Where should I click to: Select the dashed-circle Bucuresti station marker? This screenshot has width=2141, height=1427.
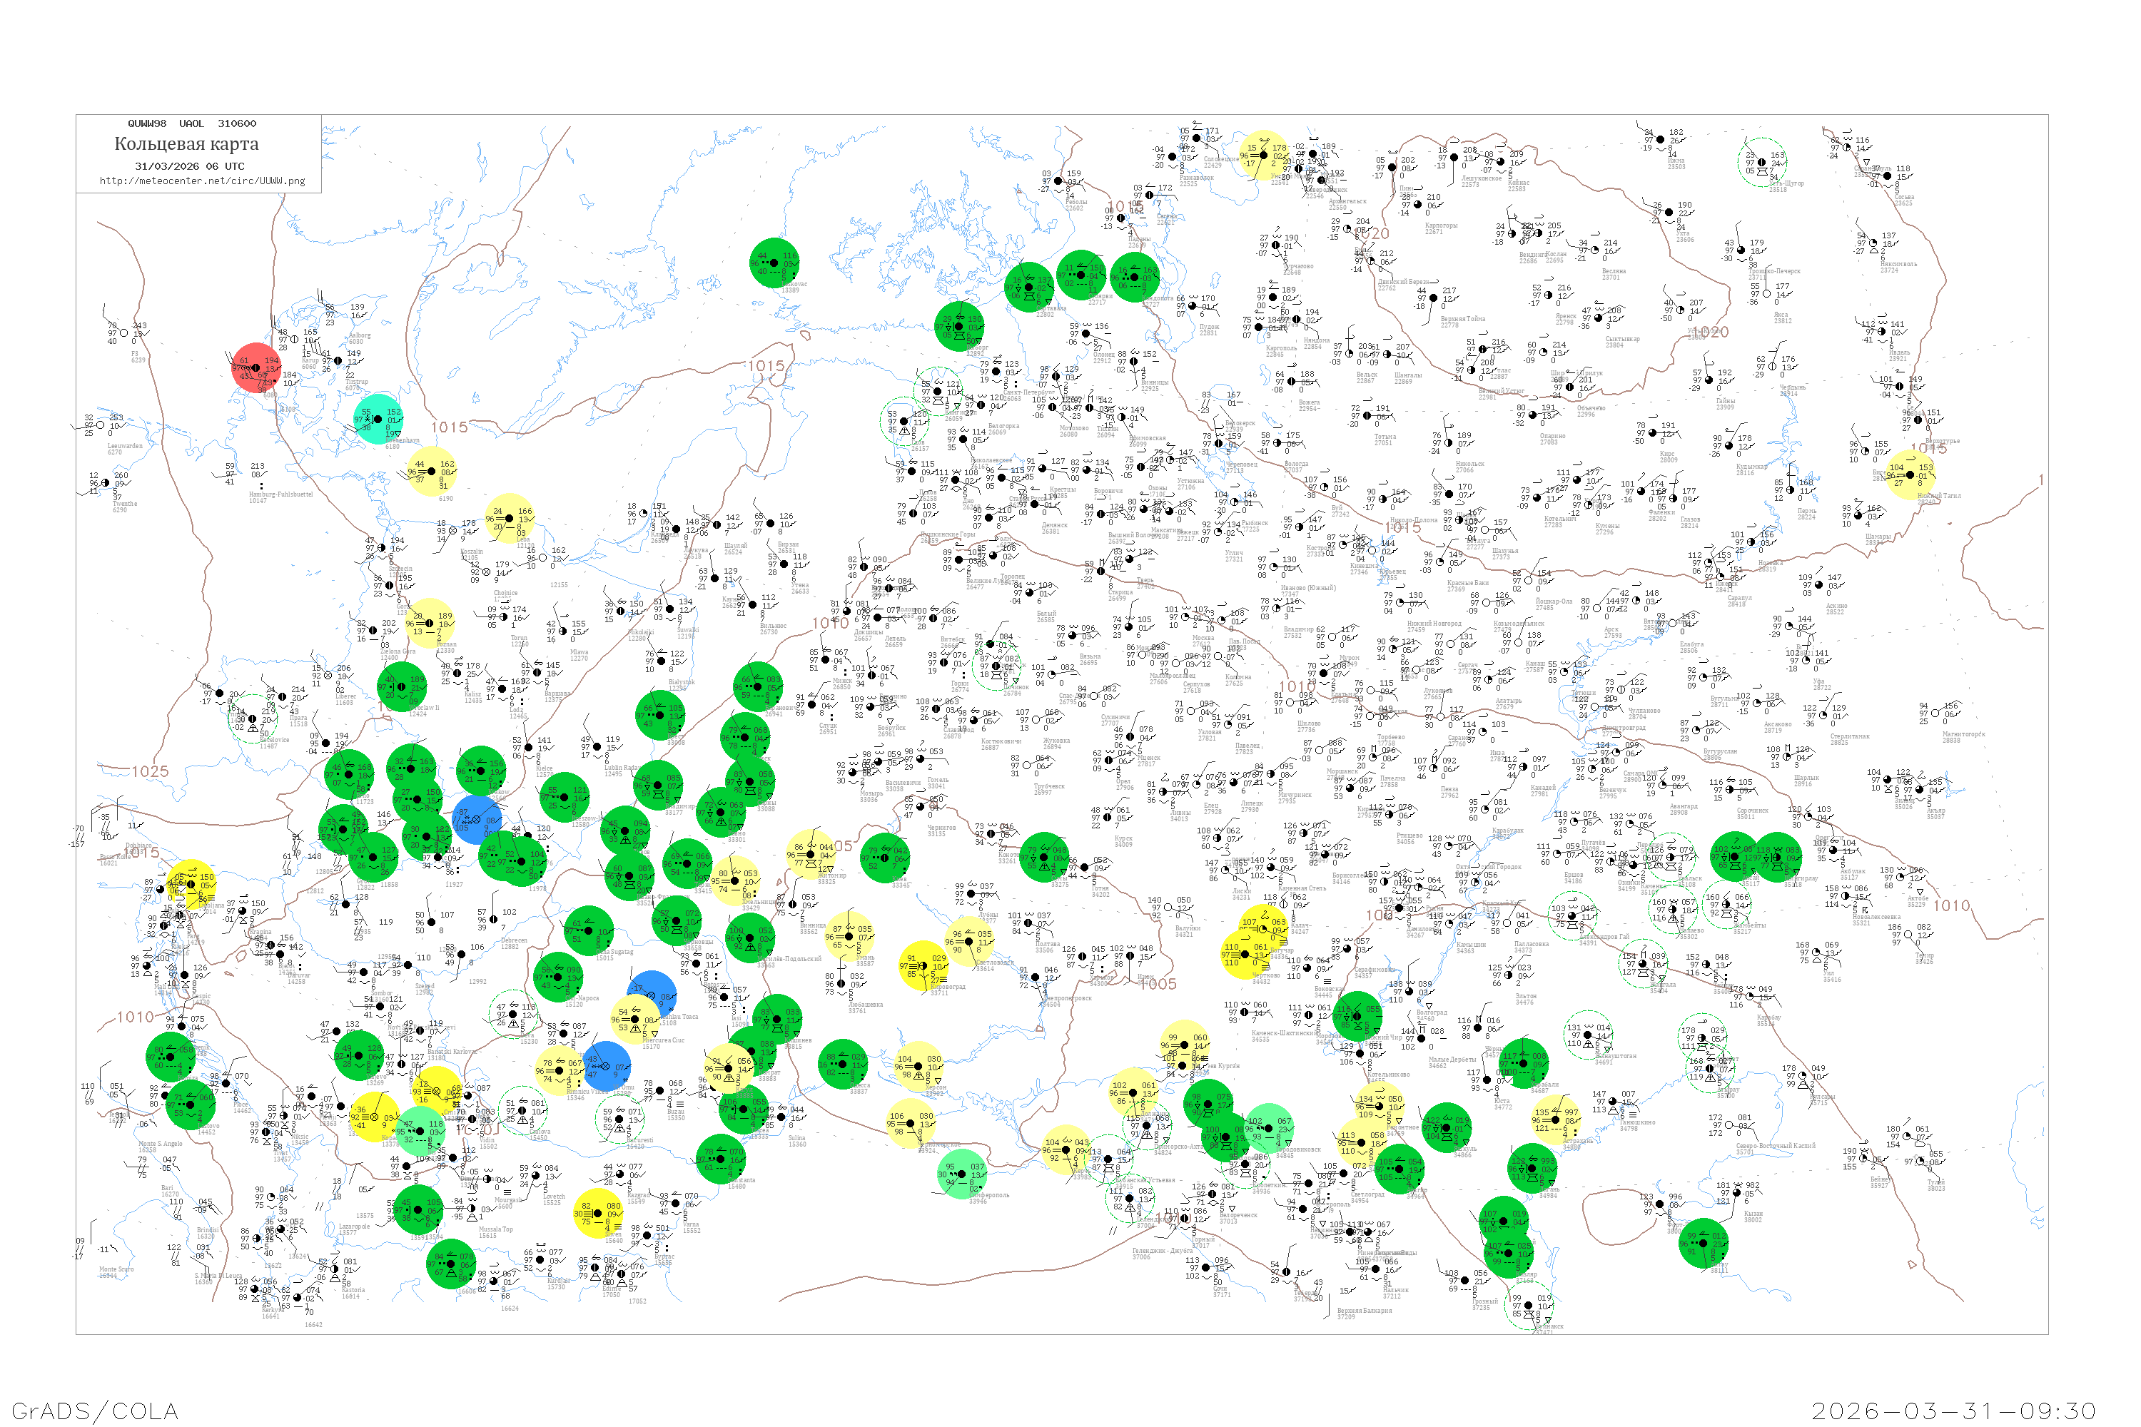point(621,1119)
